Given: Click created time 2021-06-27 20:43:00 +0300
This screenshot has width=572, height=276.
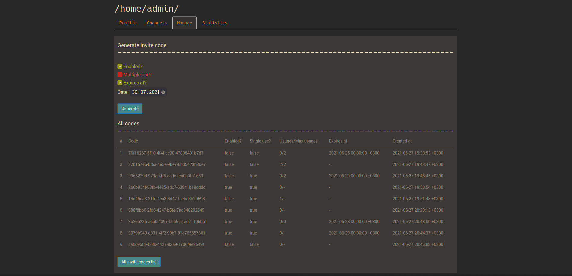Looking at the screenshot, I should [x=418, y=222].
